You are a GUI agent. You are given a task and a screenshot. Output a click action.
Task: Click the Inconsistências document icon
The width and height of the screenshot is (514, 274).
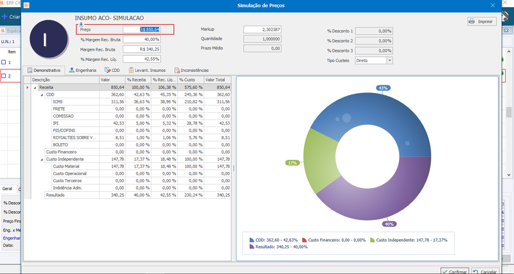177,70
